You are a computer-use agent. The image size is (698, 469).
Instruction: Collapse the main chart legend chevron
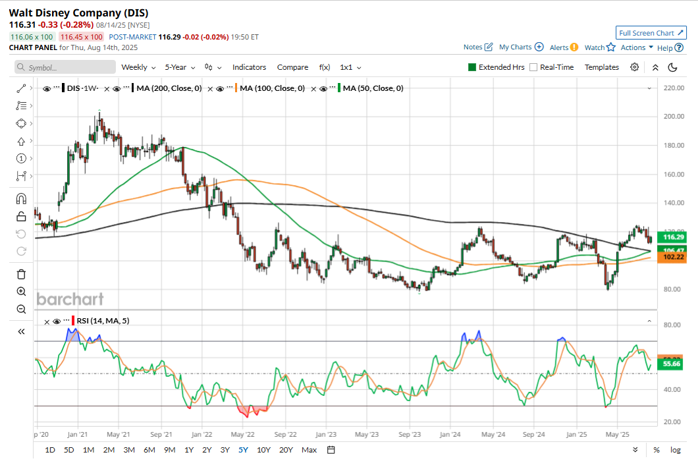pyautogui.click(x=649, y=89)
